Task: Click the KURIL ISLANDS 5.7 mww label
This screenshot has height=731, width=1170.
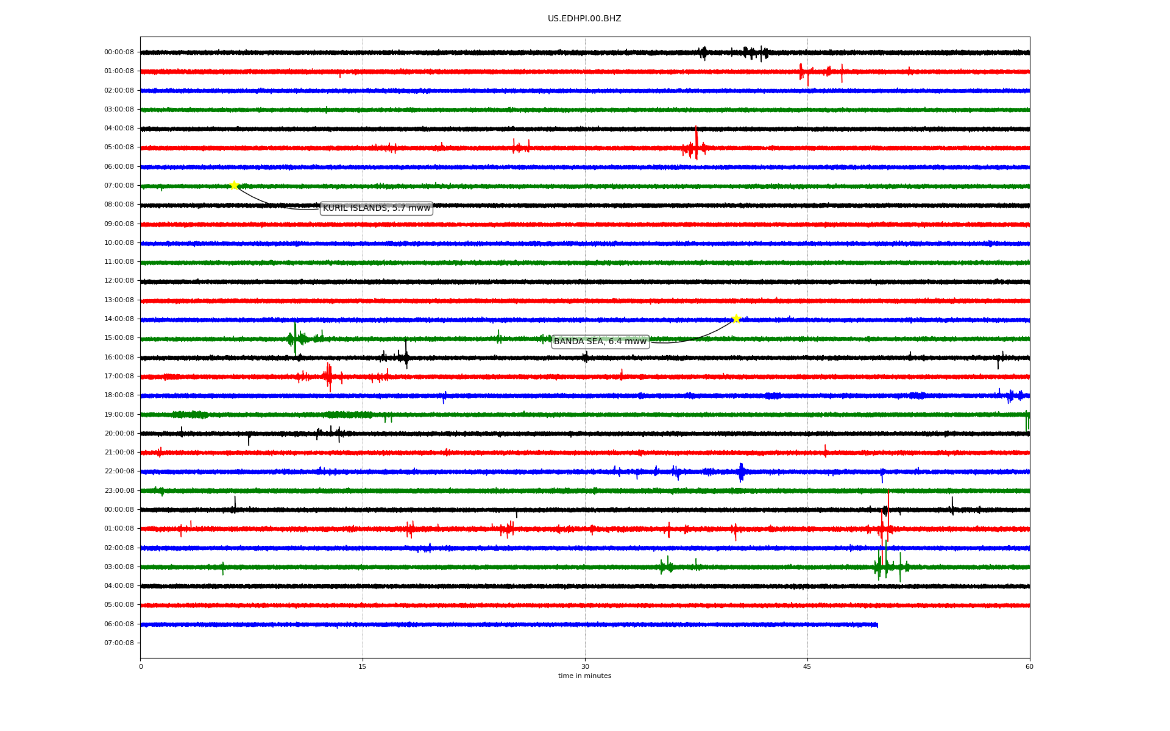Action: coord(376,208)
